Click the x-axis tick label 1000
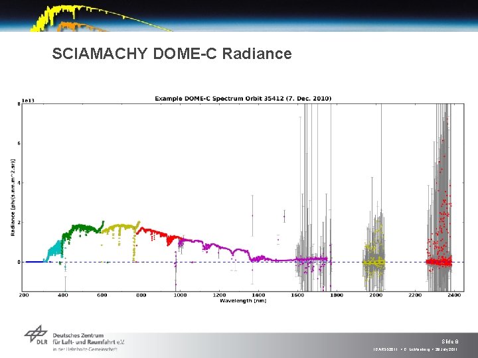 [180, 295]
